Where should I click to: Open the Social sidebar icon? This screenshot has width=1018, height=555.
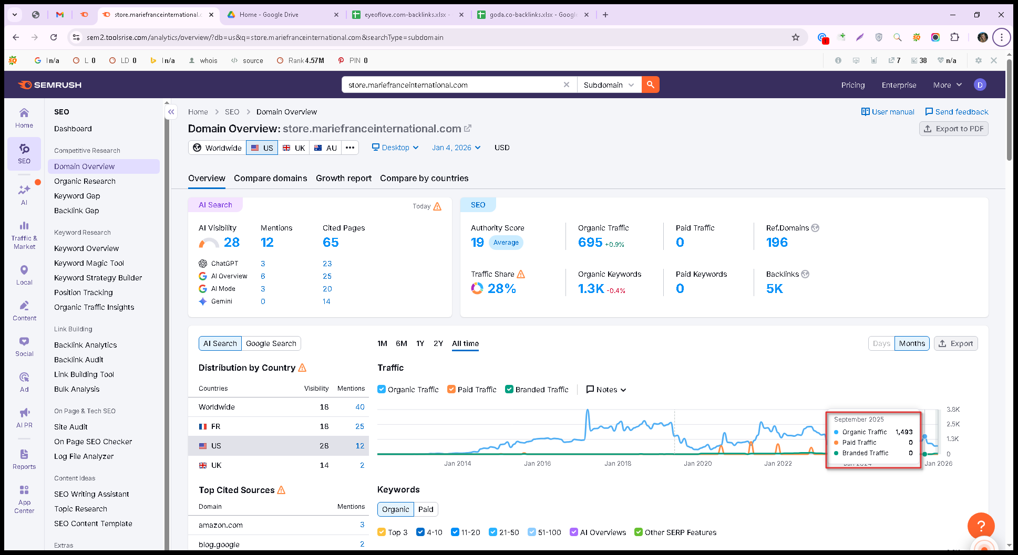(24, 347)
